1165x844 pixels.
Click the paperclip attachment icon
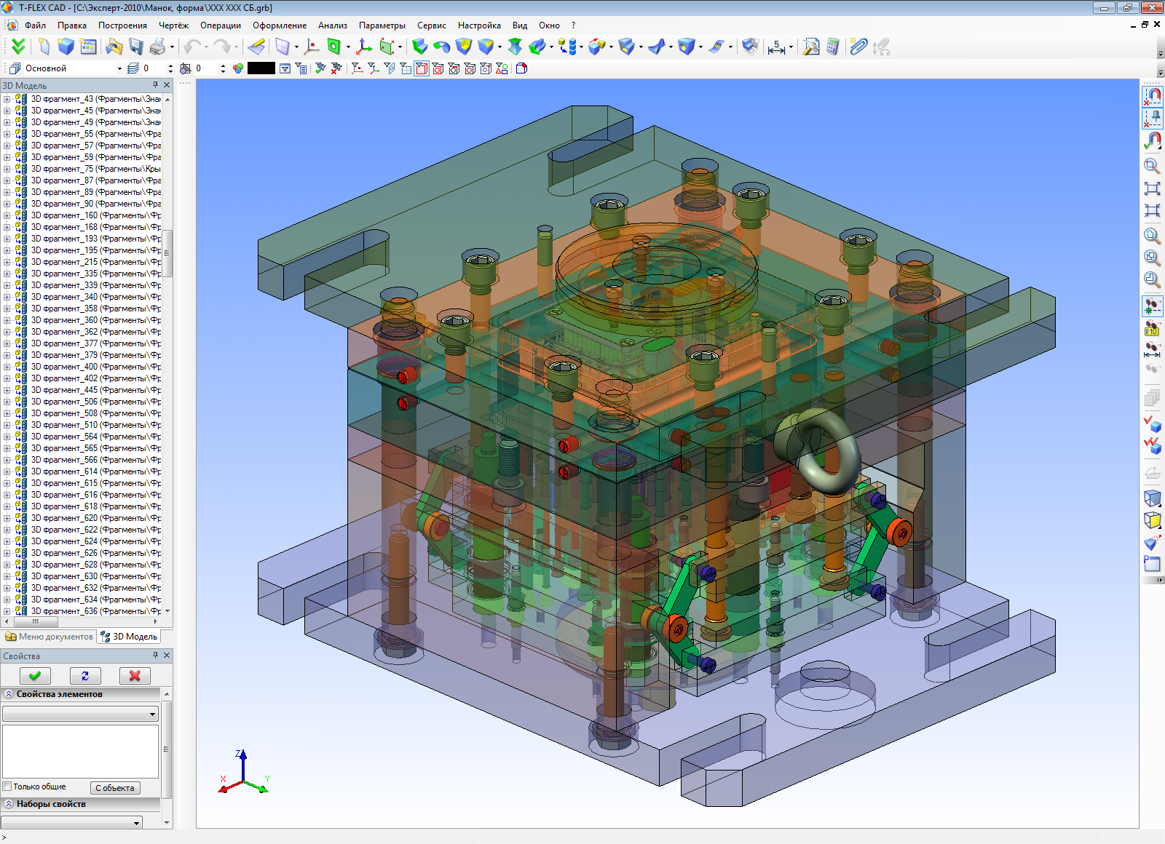[858, 47]
